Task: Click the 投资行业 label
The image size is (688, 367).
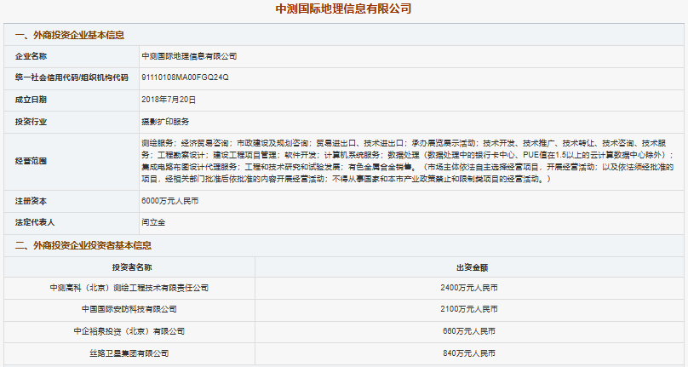Action: click(x=31, y=122)
